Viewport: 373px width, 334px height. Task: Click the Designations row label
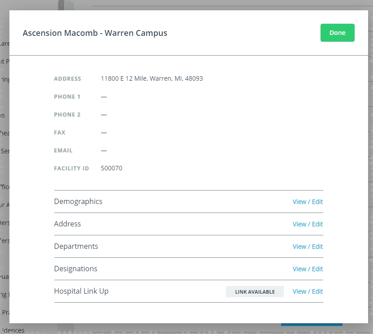(x=76, y=269)
